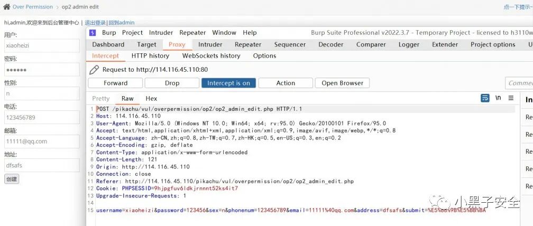Switch to the Logger tab

point(409,45)
